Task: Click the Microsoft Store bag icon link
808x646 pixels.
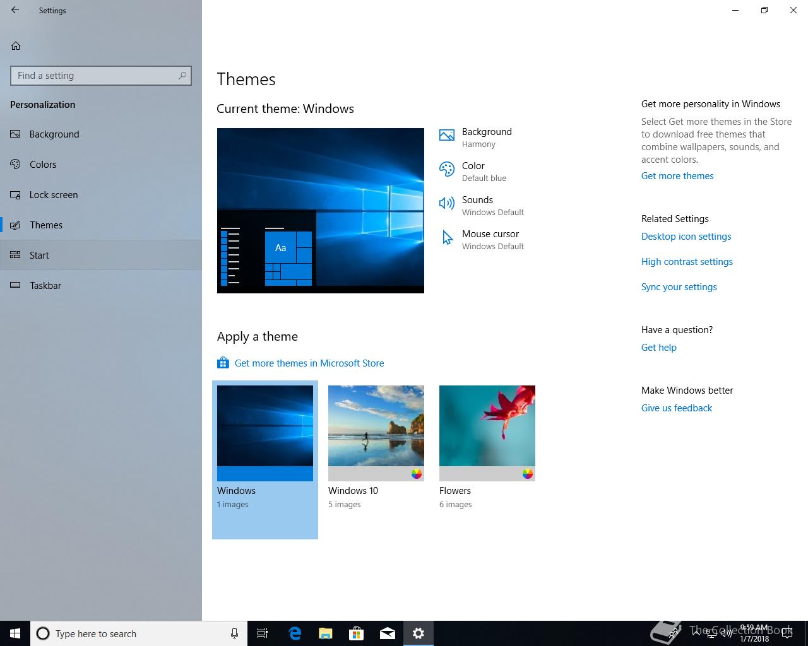Action: tap(223, 363)
